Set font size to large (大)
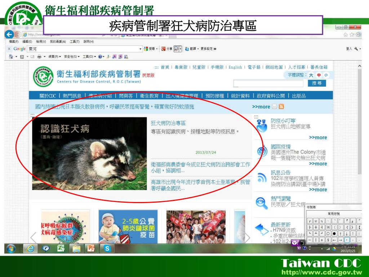Image resolution: width=369 pixels, height=277 pixels. (x=311, y=75)
